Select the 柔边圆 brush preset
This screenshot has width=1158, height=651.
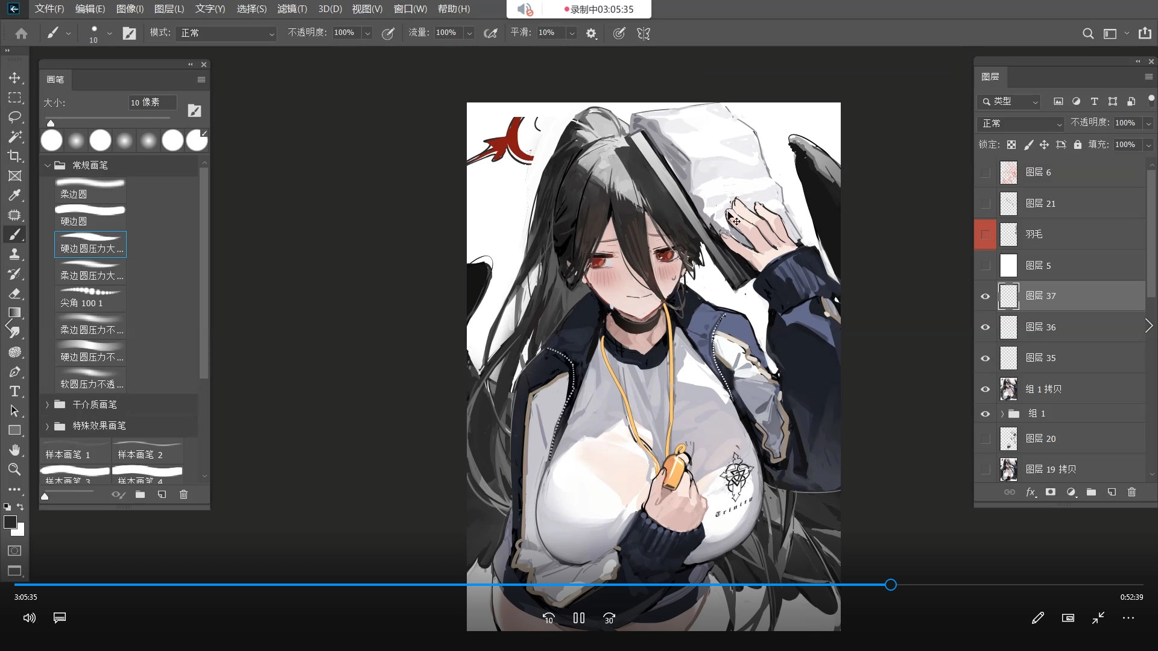pos(90,189)
